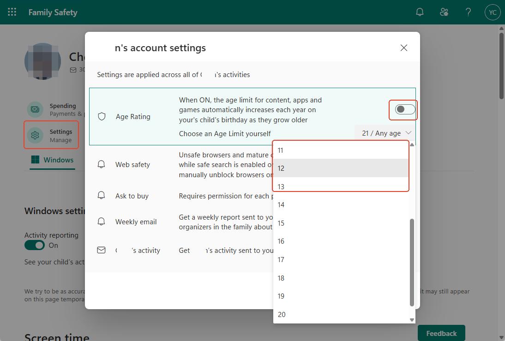
Task: Select age 13 from the list
Action: tap(341, 186)
